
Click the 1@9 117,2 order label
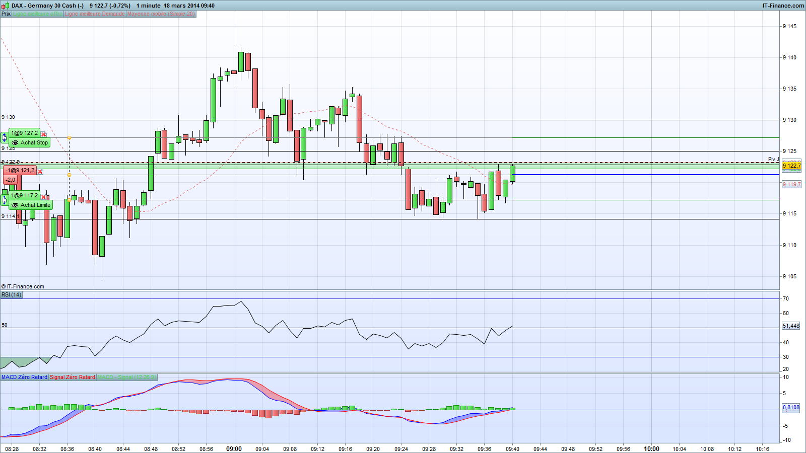(25, 196)
